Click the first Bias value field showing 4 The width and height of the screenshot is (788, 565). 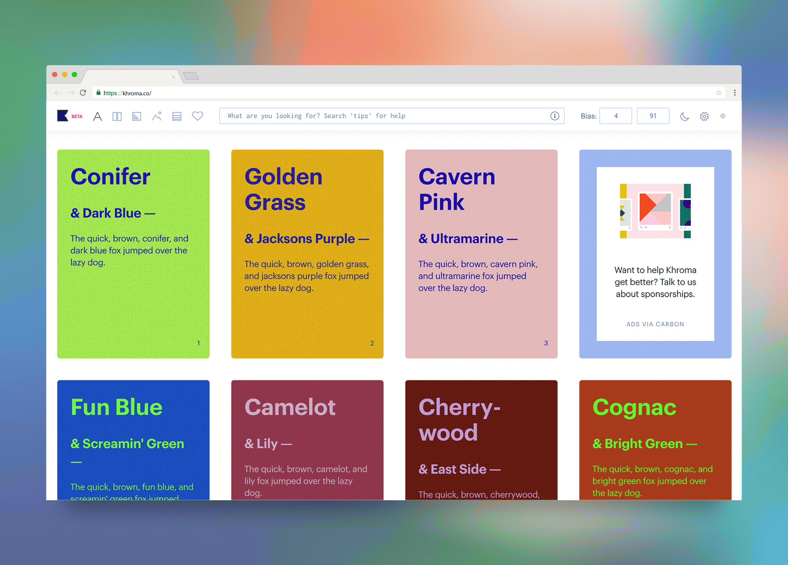click(x=616, y=116)
